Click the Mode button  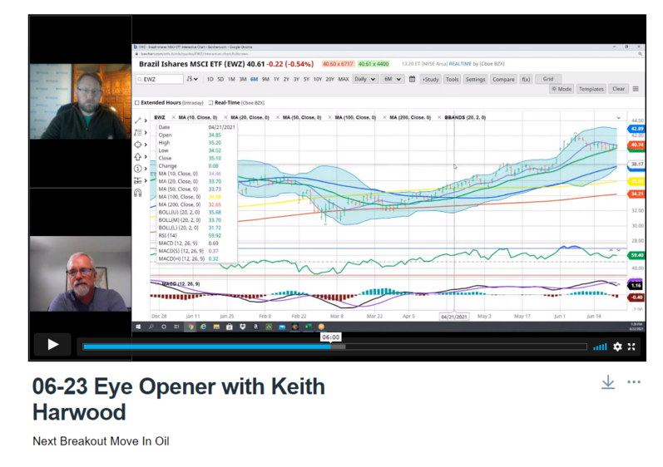[562, 89]
